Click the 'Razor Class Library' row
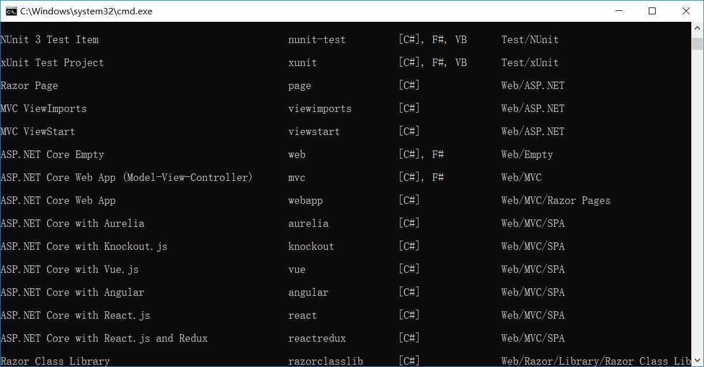Screen dimensions: 704x367 [345, 361]
